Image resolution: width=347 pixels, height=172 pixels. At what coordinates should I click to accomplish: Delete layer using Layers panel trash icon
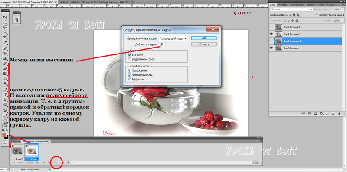pos(339,113)
